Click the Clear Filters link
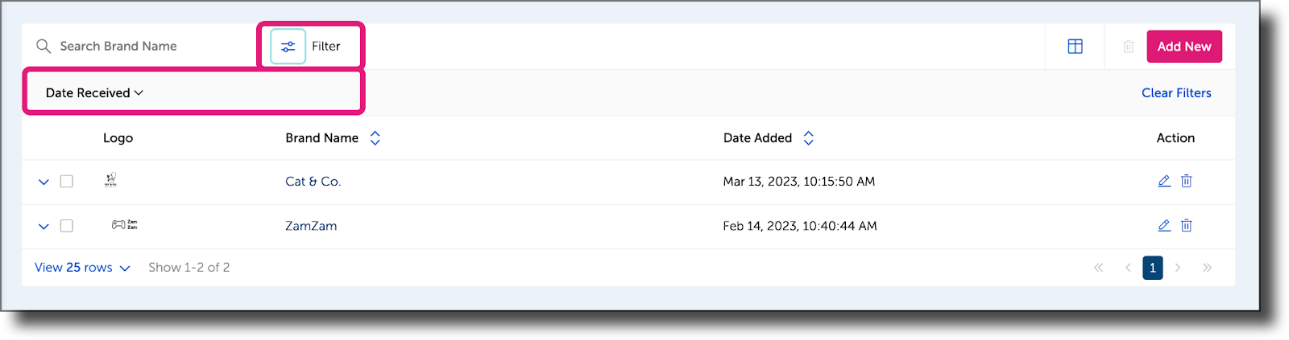 click(x=1175, y=93)
